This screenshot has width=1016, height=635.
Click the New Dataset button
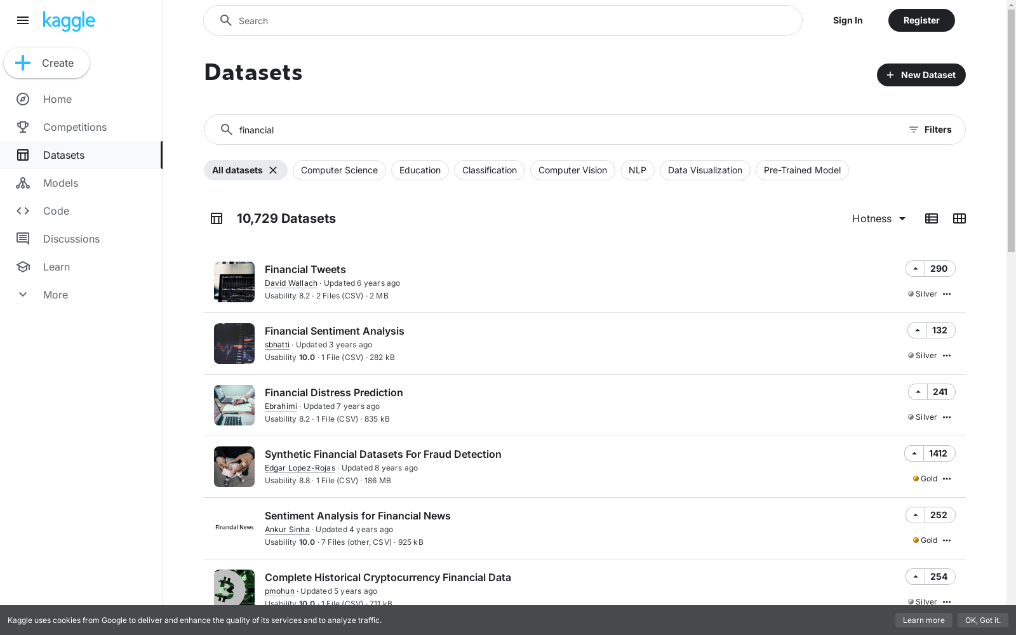click(x=921, y=75)
